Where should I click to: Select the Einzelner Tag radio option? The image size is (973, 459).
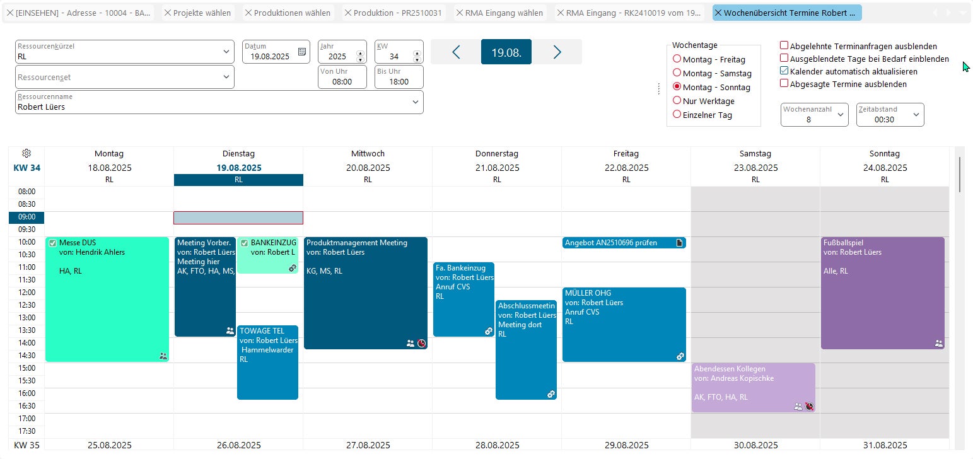point(677,114)
